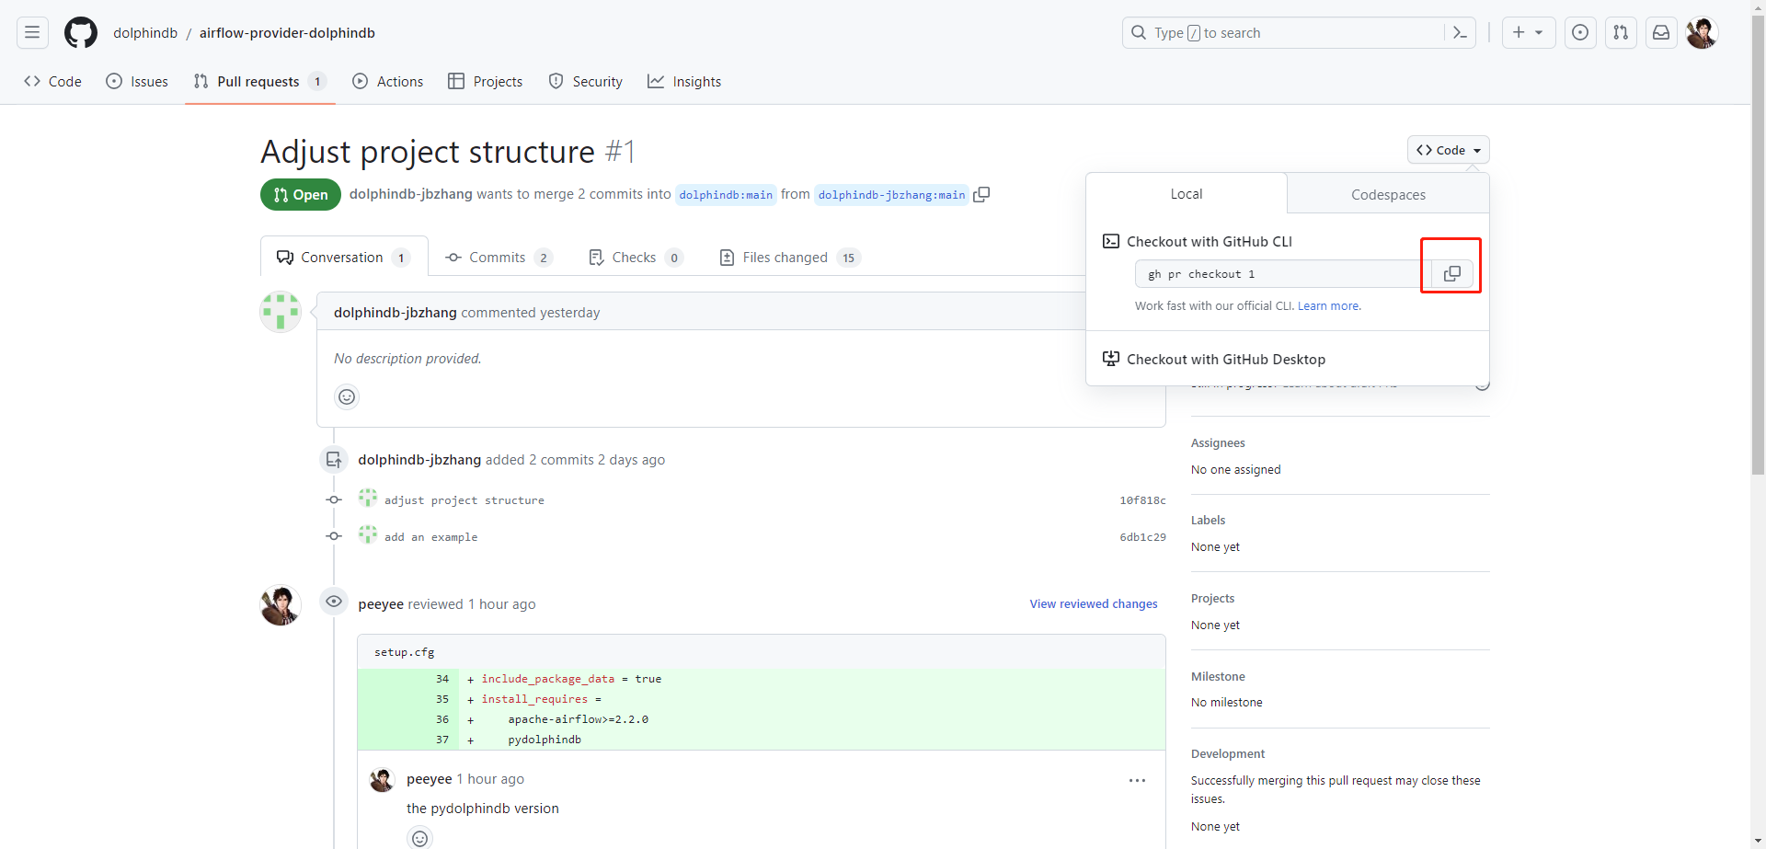Click the Milestone sidebar heading
The height and width of the screenshot is (849, 1766).
coord(1218,677)
